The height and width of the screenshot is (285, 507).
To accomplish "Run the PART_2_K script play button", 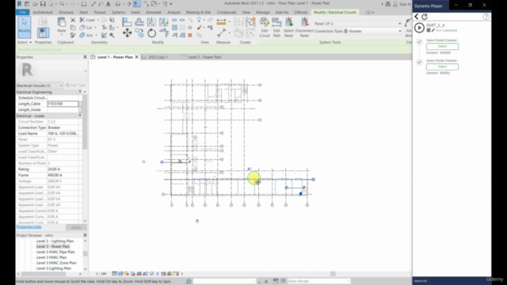I will point(419,28).
